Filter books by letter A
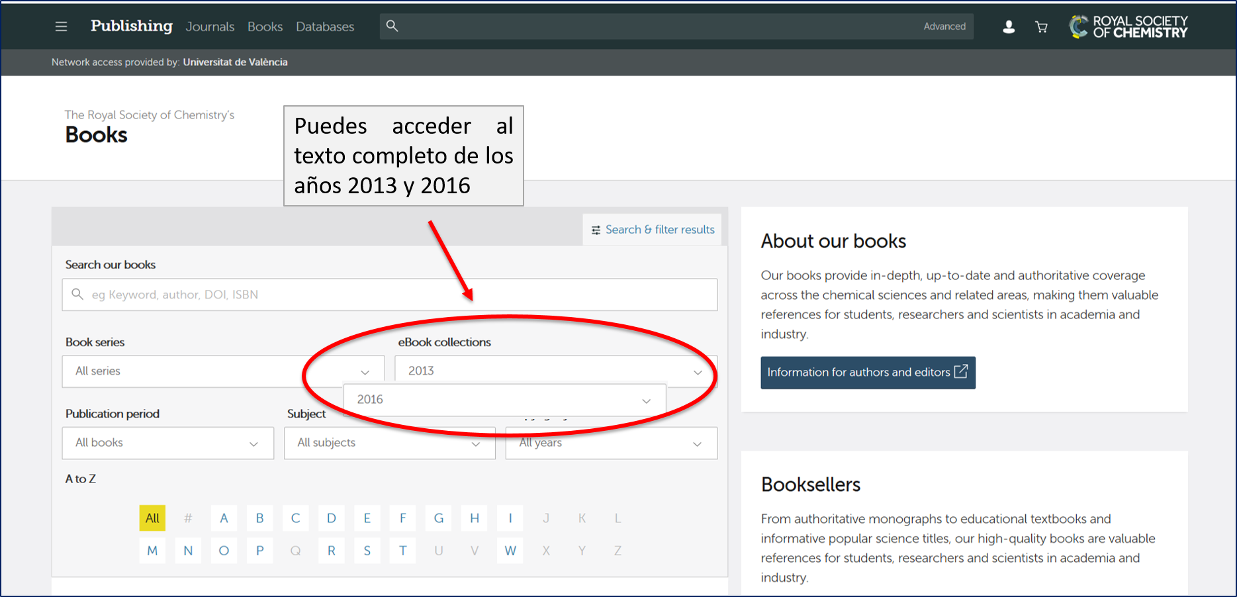Image resolution: width=1237 pixels, height=597 pixels. [224, 518]
